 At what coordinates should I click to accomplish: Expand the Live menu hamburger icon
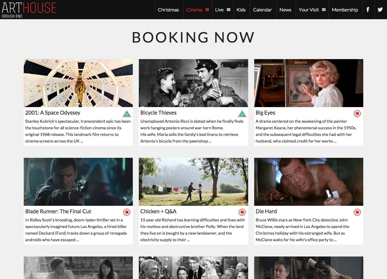(x=228, y=10)
